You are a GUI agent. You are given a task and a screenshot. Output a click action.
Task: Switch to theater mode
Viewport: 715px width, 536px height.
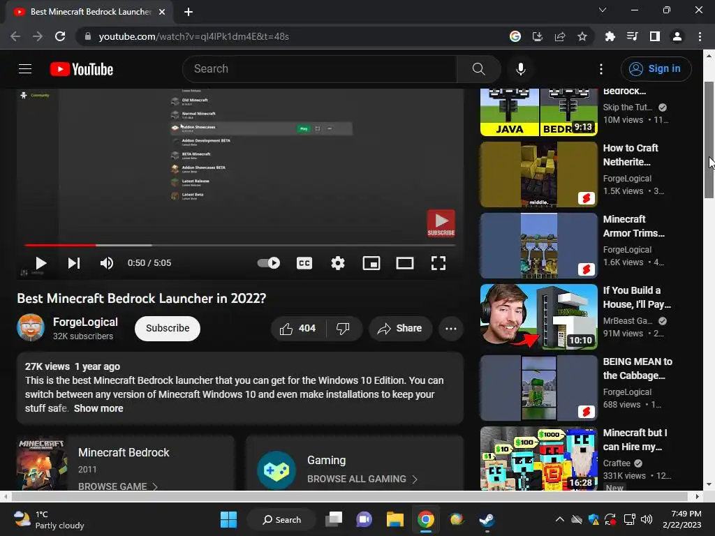click(x=405, y=263)
